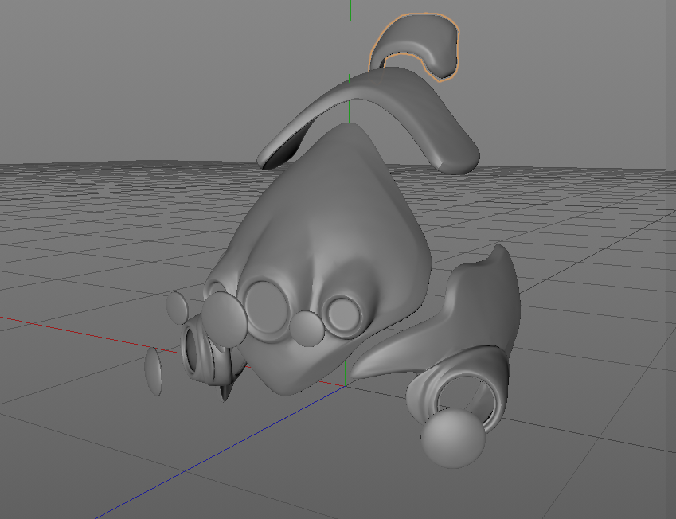Select the isolated flat disc far left
The height and width of the screenshot is (519, 676).
click(154, 372)
